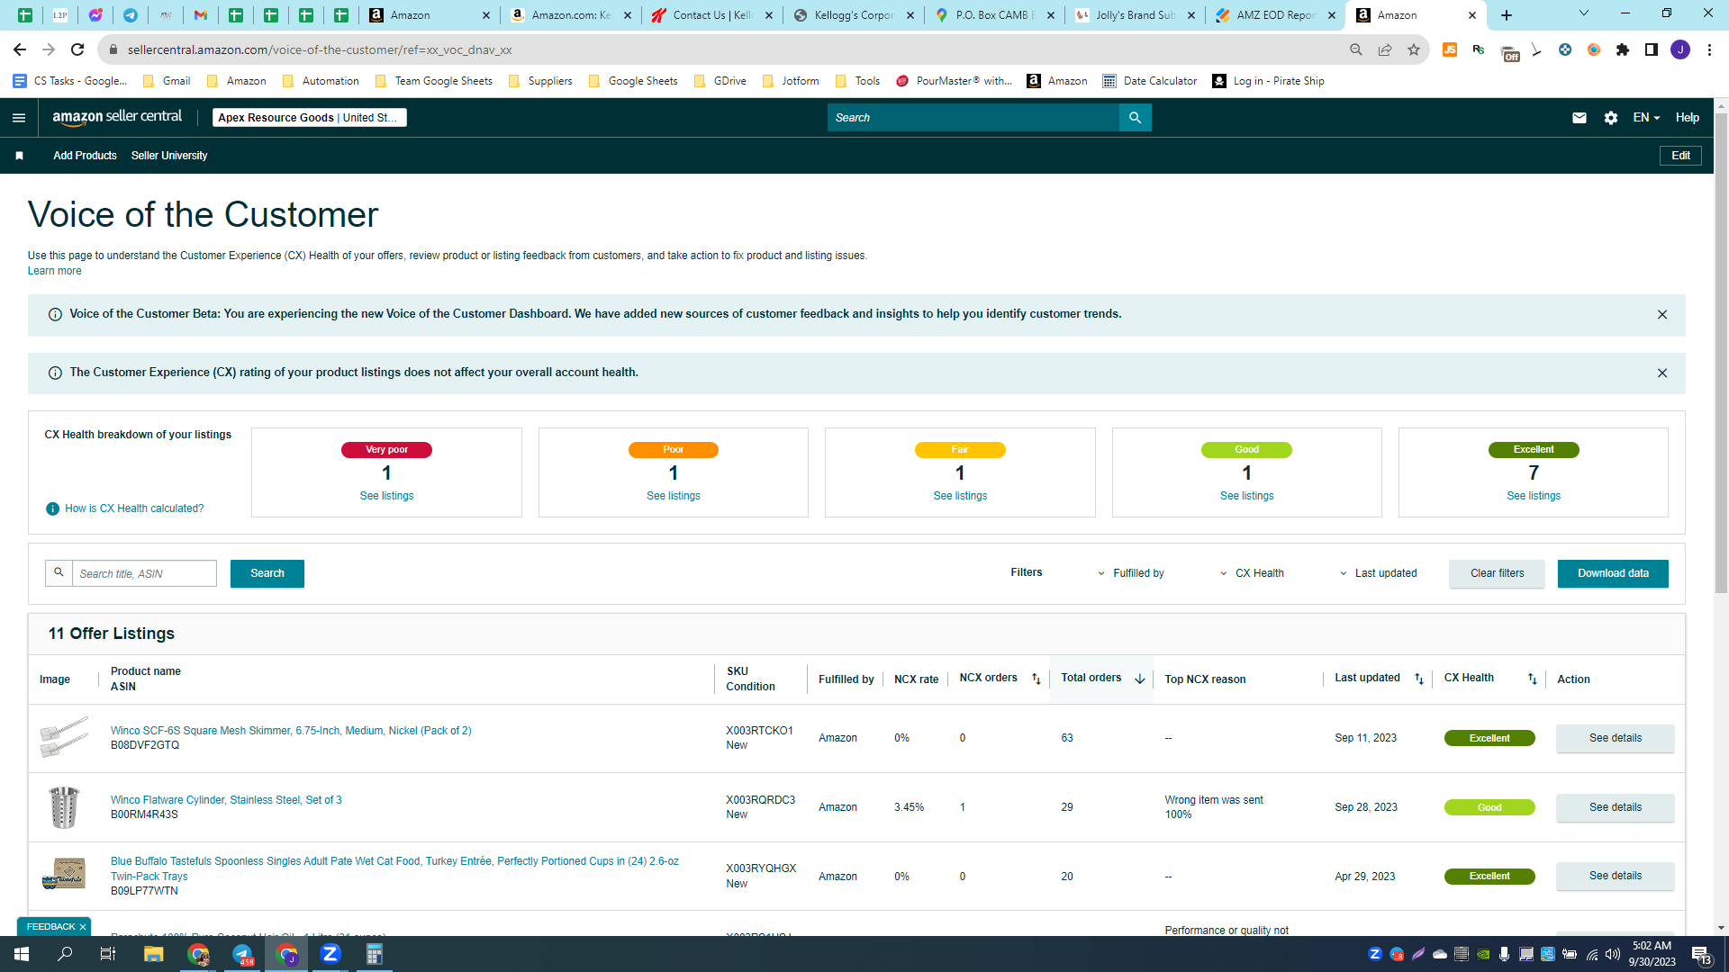Viewport: 1729px width, 972px height.
Task: See listings under Poor rating
Action: tap(673, 497)
